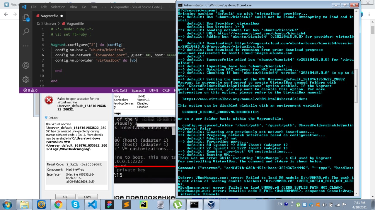This screenshot has width=375, height=210.
Task: Open uTorrent from the taskbar
Action: click(178, 204)
